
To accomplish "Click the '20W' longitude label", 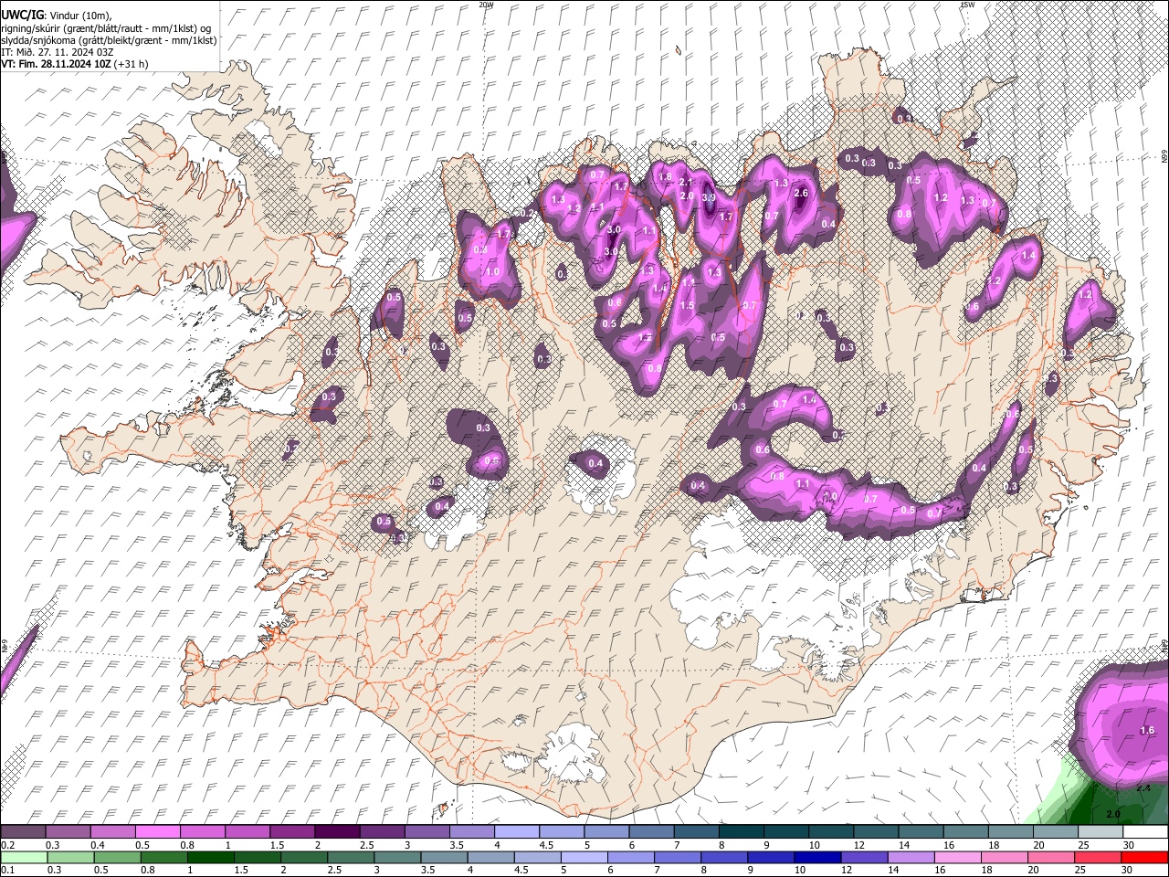I will coord(486,5).
